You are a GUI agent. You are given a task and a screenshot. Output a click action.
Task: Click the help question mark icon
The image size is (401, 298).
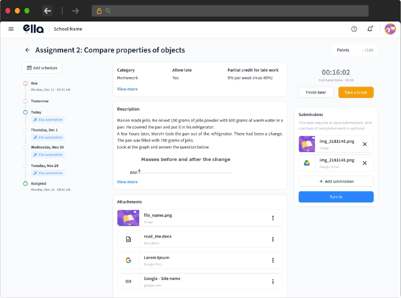click(354, 29)
